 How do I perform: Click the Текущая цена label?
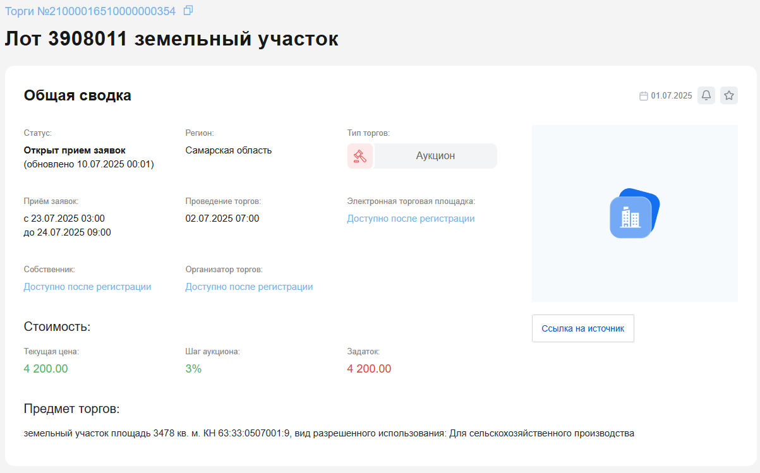coord(51,352)
